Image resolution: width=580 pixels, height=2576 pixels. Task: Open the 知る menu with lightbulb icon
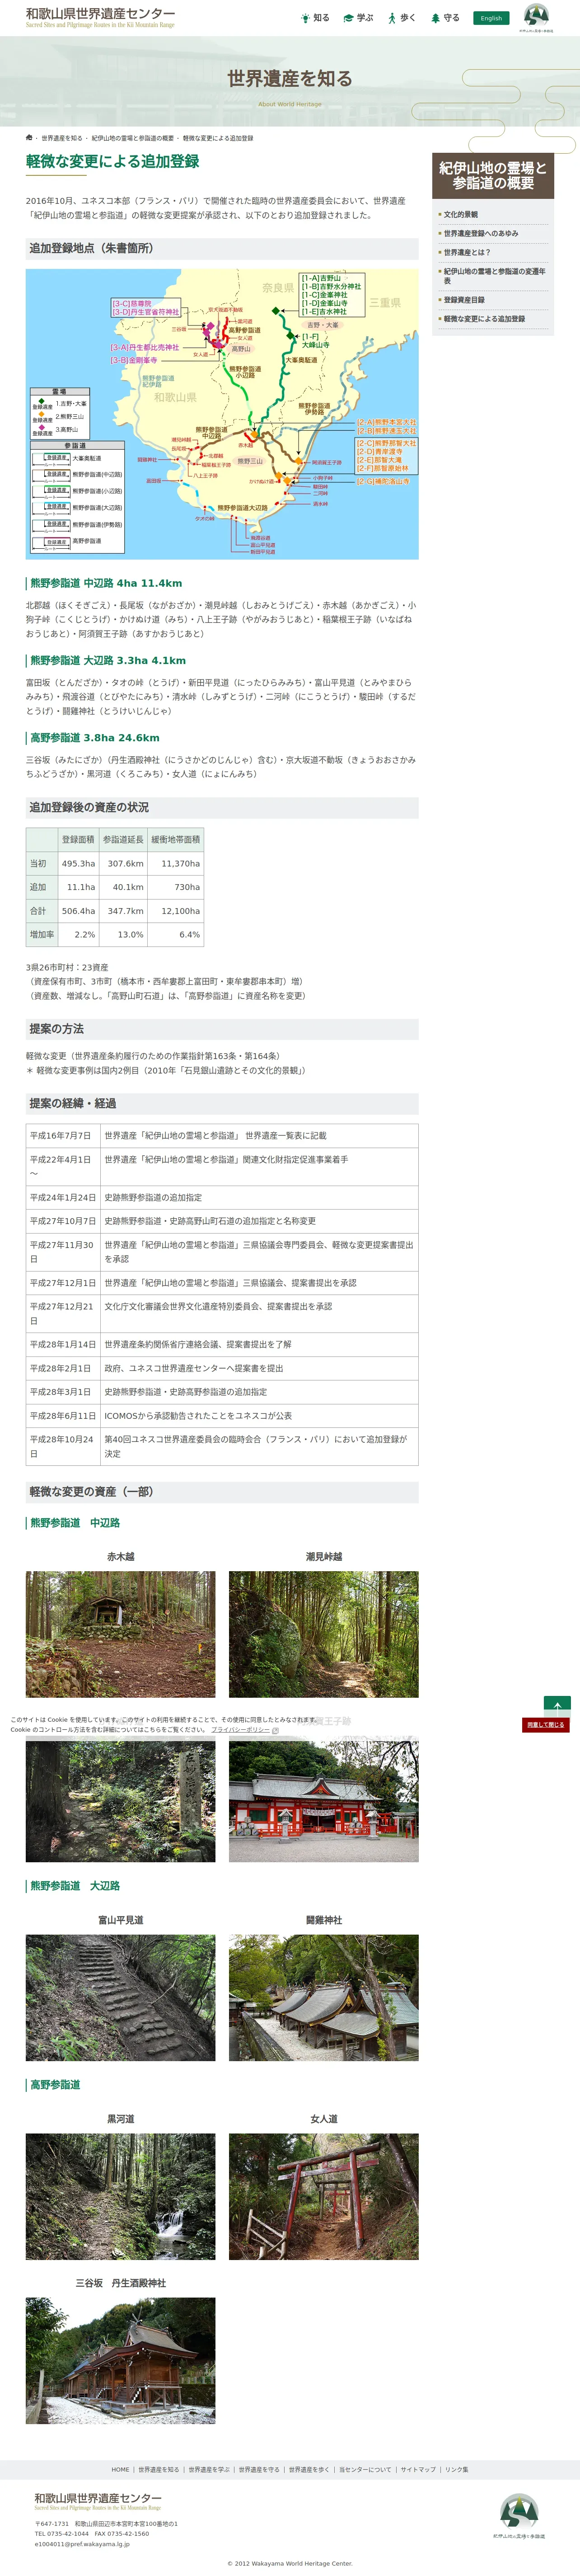click(x=315, y=18)
